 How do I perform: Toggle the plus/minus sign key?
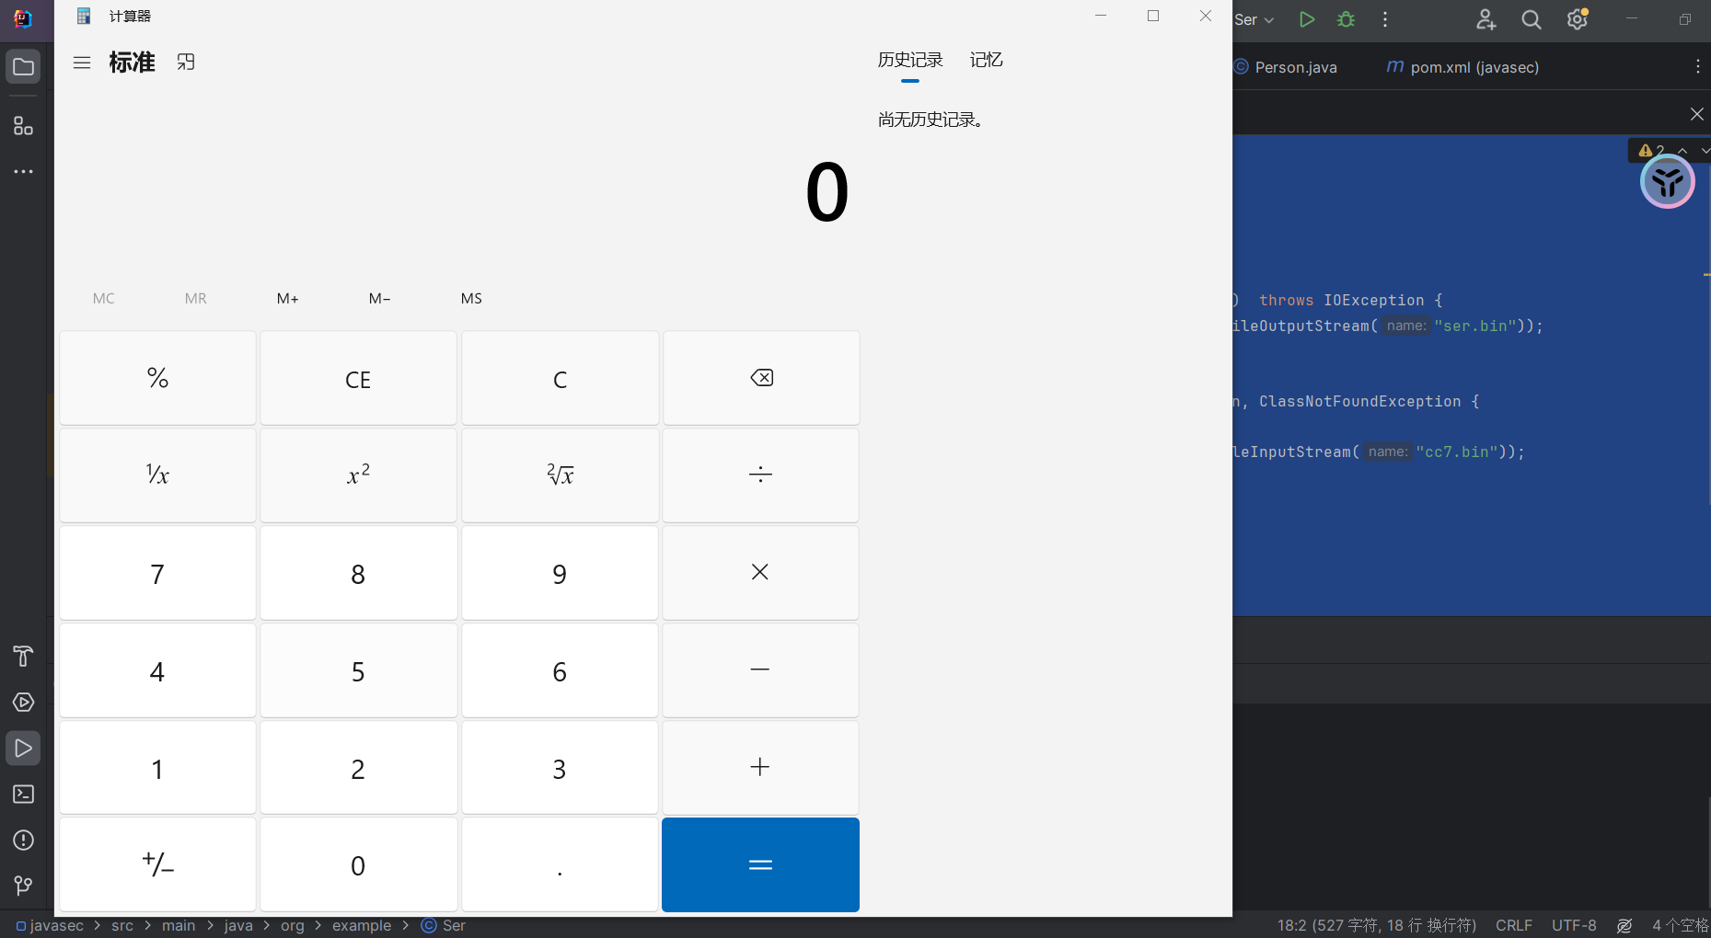click(x=157, y=864)
